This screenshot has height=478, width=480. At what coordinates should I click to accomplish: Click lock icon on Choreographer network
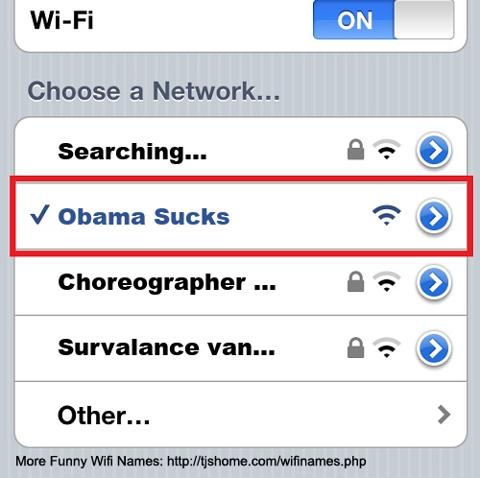(355, 281)
